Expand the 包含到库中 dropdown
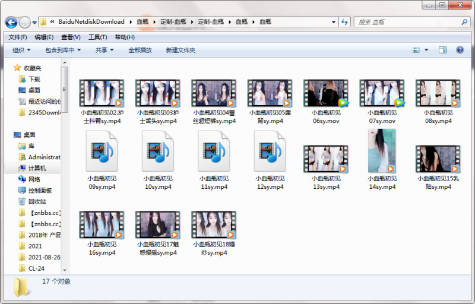475x304 pixels. pos(63,50)
